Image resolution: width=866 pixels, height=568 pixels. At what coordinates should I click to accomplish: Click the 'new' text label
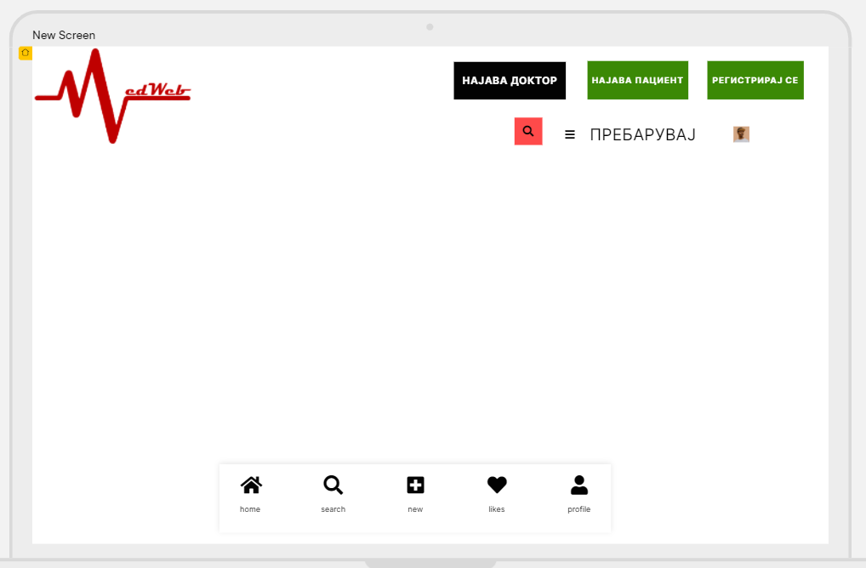click(415, 509)
